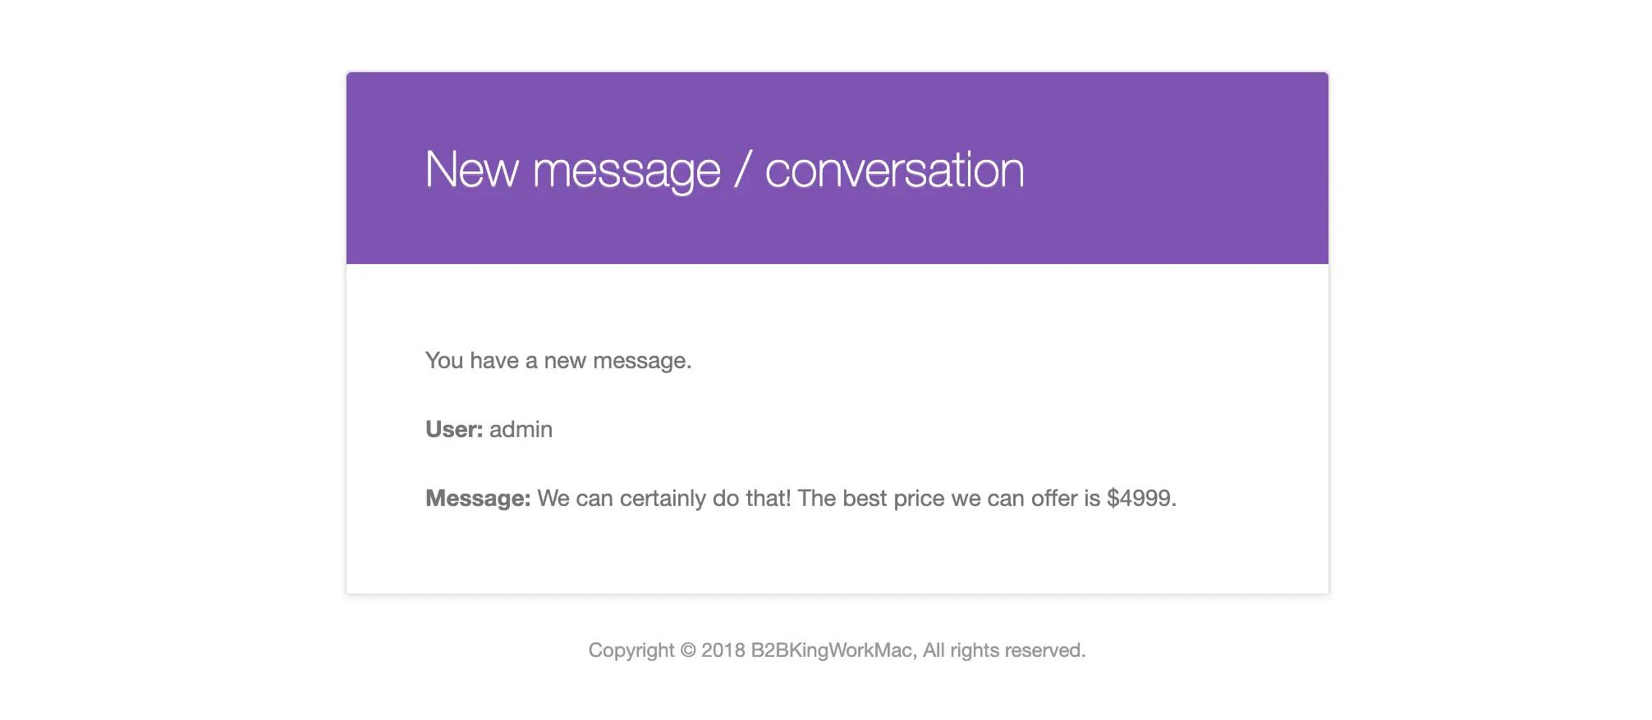This screenshot has width=1652, height=720.
Task: Click the "You have a new message." line
Action: (558, 361)
